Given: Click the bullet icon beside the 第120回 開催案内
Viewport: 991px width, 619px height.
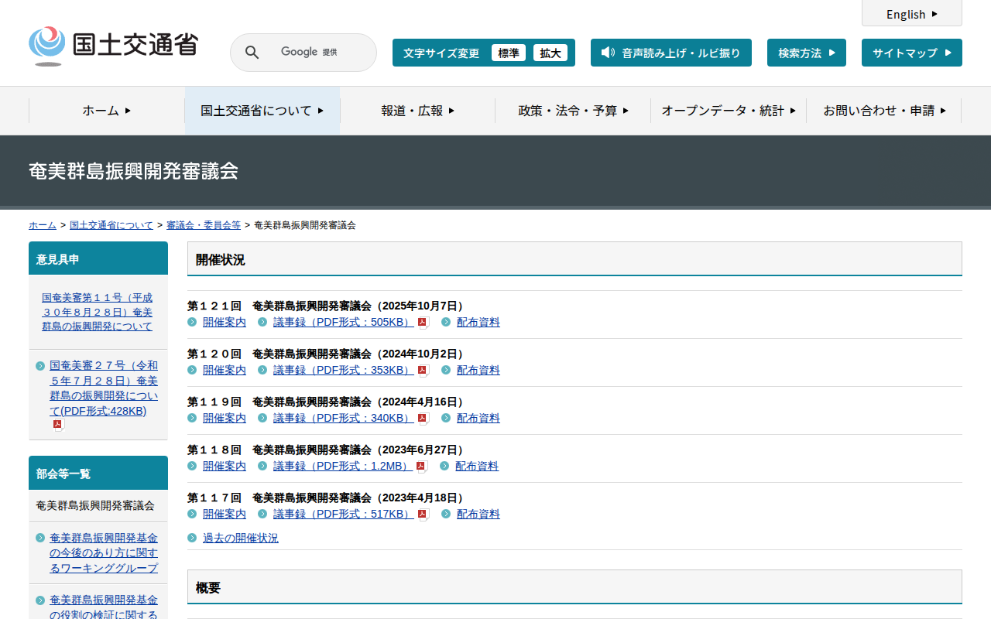Looking at the screenshot, I should [x=192, y=370].
